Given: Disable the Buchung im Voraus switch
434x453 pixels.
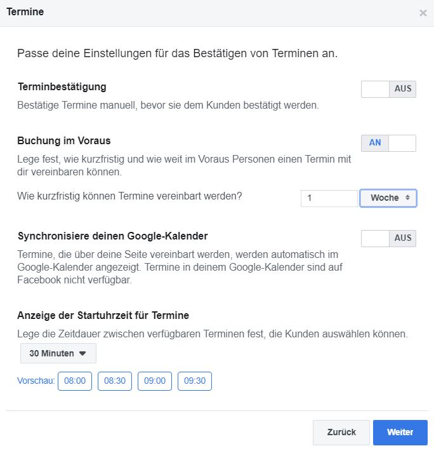Looking at the screenshot, I should click(388, 143).
